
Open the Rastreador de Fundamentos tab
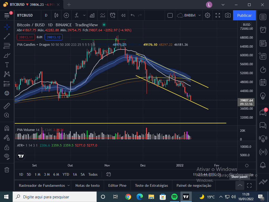[x=42, y=185]
